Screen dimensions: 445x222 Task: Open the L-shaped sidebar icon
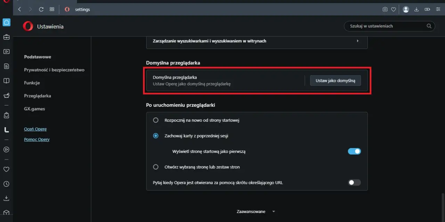(6, 130)
